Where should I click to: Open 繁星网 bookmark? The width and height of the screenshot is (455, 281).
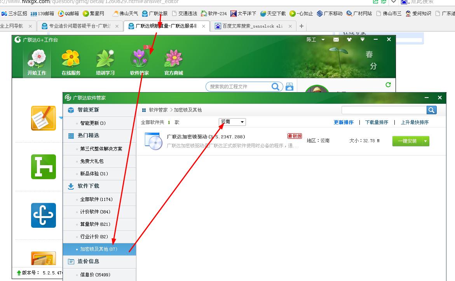pos(93,14)
